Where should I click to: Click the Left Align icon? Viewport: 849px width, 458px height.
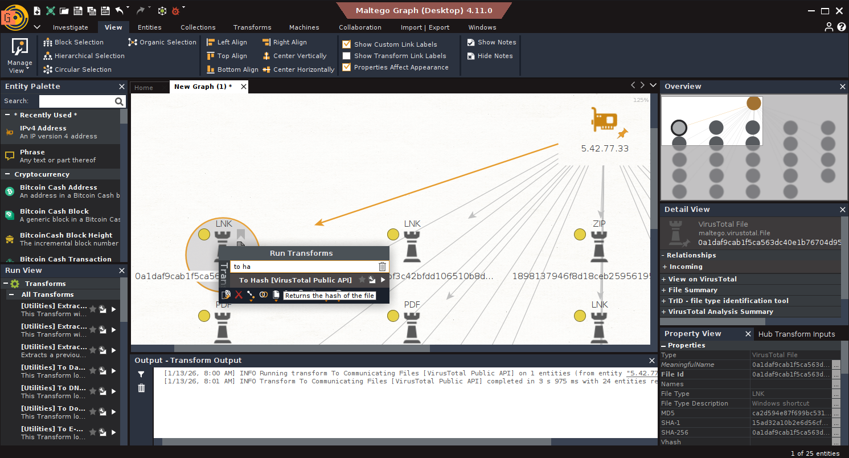point(211,42)
